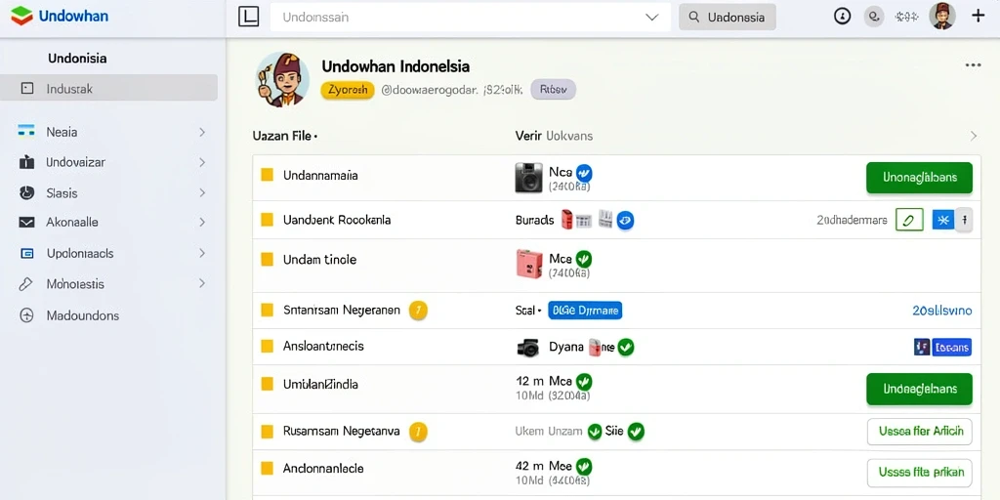Click the Undowhan logo icon
This screenshot has width=1000, height=500.
point(21,16)
